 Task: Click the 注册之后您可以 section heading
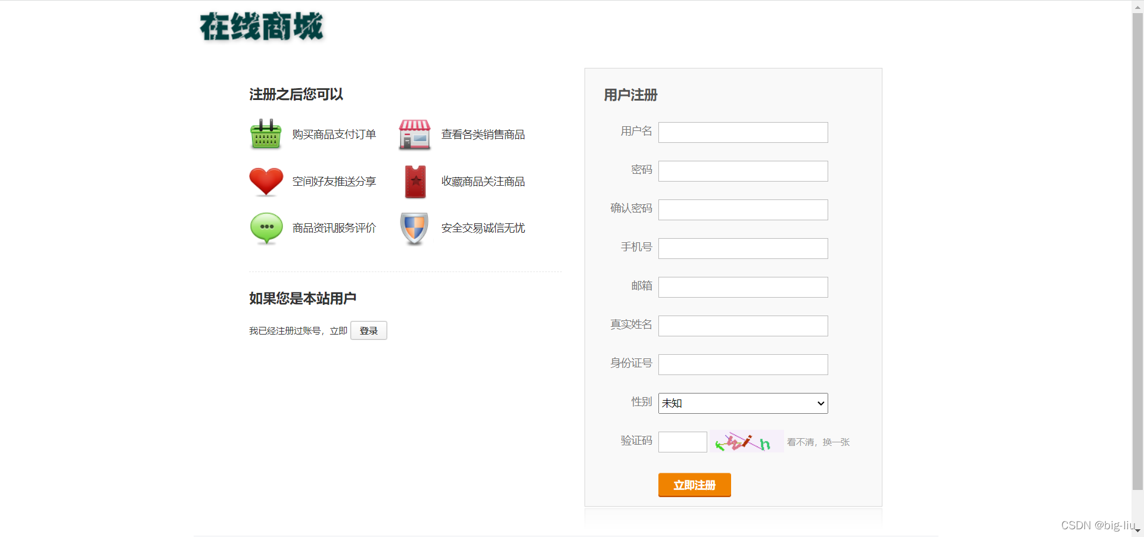[x=296, y=94]
